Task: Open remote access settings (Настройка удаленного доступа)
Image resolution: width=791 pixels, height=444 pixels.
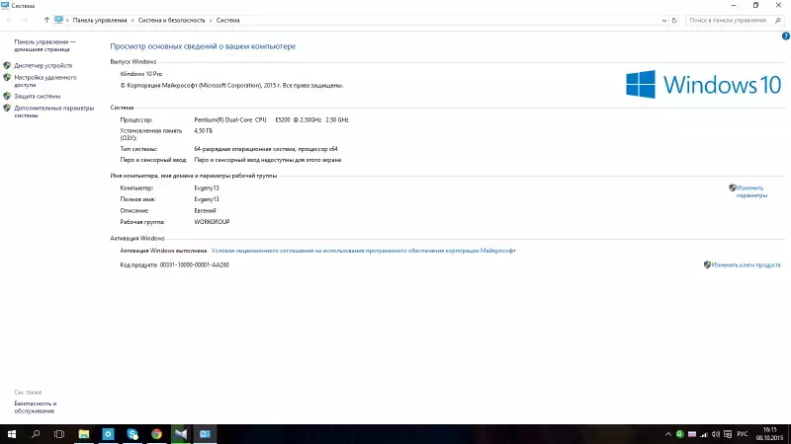Action: [x=44, y=81]
